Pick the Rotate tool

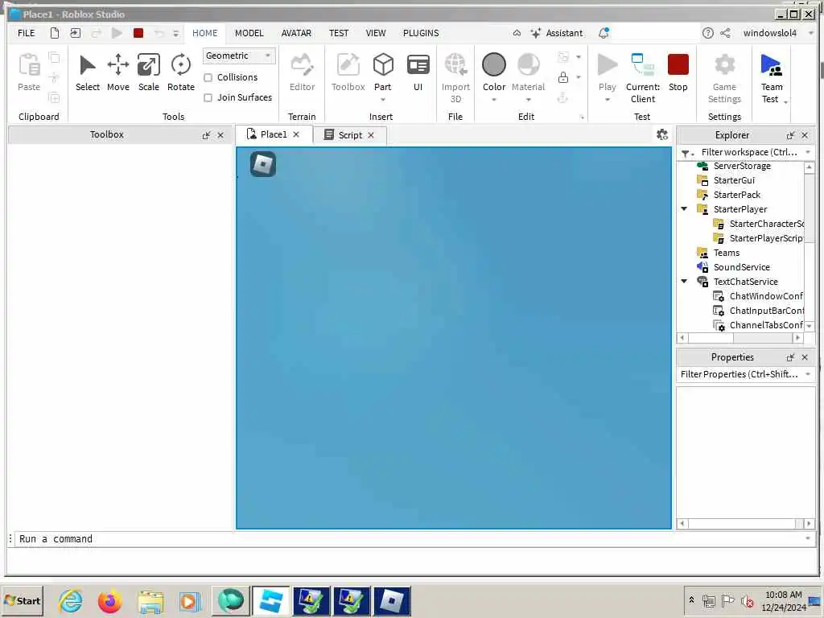181,73
